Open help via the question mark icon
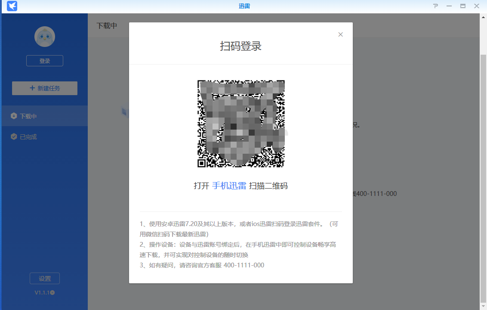 click(x=435, y=6)
